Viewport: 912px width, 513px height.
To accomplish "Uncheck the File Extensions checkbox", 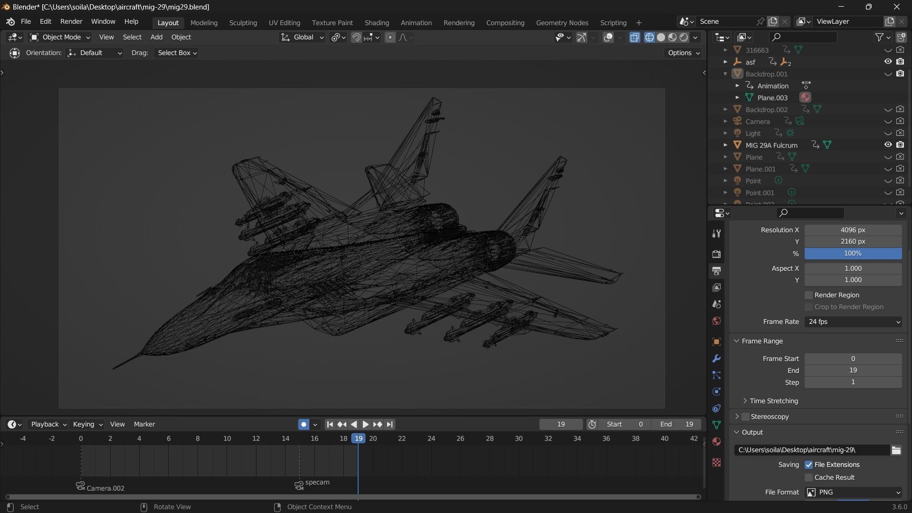I will pos(808,465).
